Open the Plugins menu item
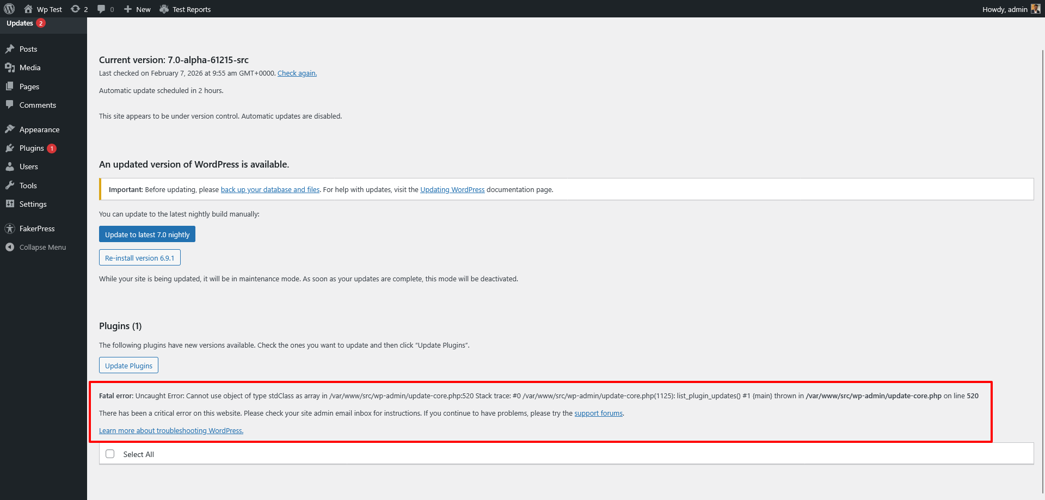1045x500 pixels. tap(32, 148)
